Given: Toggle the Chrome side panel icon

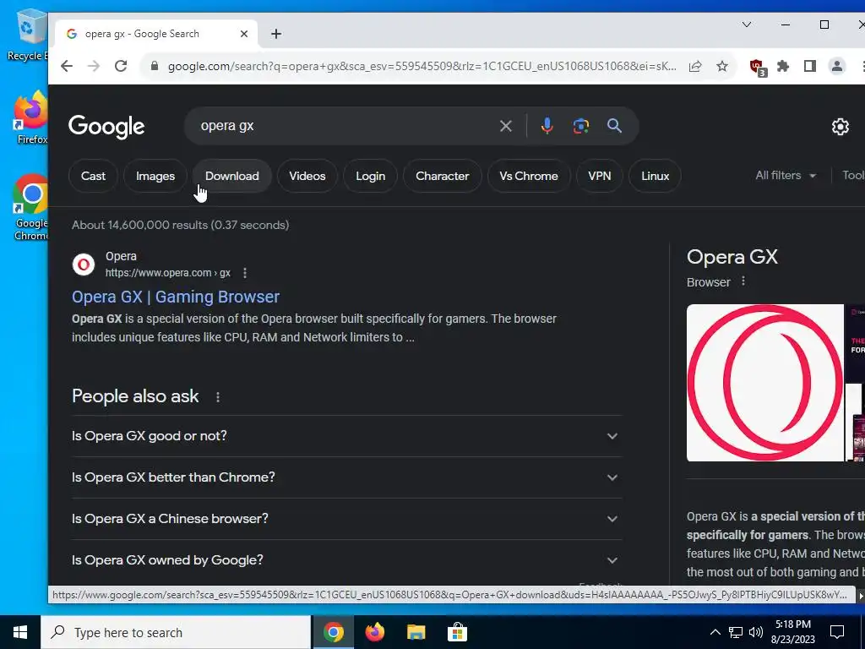Looking at the screenshot, I should click(810, 66).
